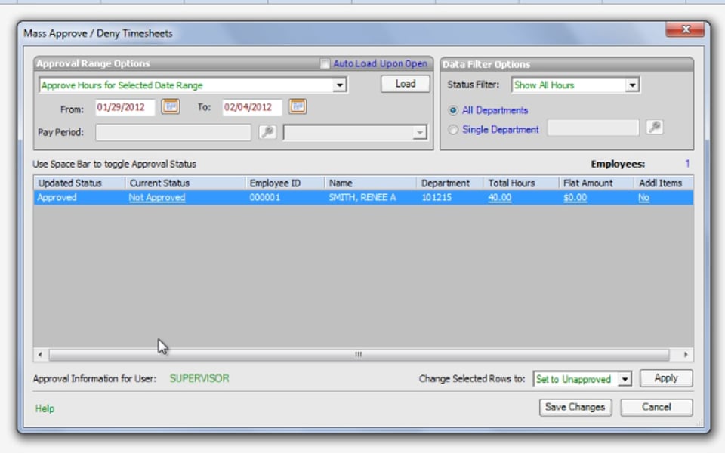This screenshot has width=725, height=453.
Task: Open the Help link
Action: pyautogui.click(x=45, y=408)
